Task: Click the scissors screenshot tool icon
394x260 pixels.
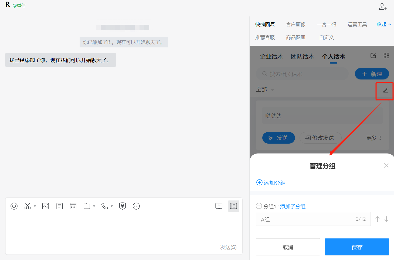Action: (x=28, y=206)
